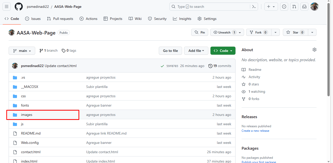Unwatch the repository
Viewport: 333px width, 163px height.
[224, 32]
